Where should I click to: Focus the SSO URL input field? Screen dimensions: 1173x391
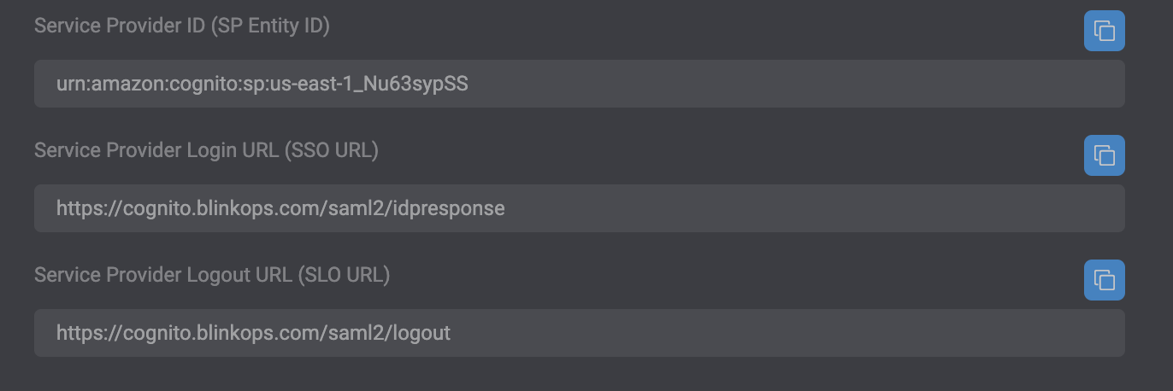click(x=579, y=208)
